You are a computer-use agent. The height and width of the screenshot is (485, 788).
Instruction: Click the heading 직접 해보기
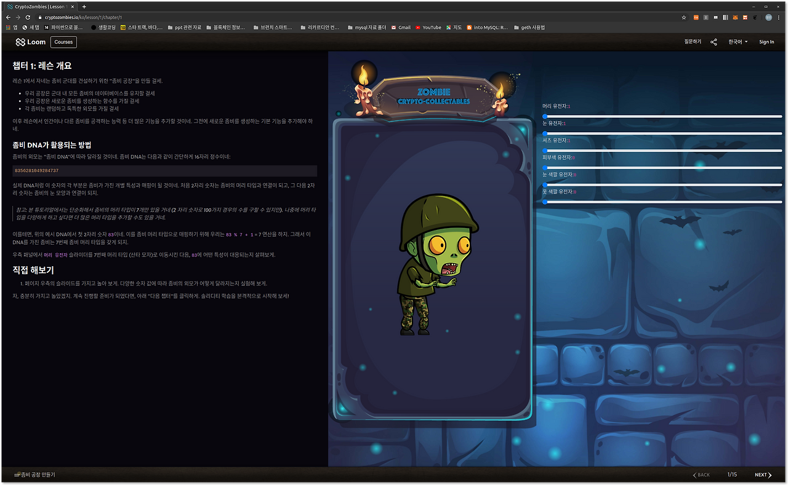point(33,270)
